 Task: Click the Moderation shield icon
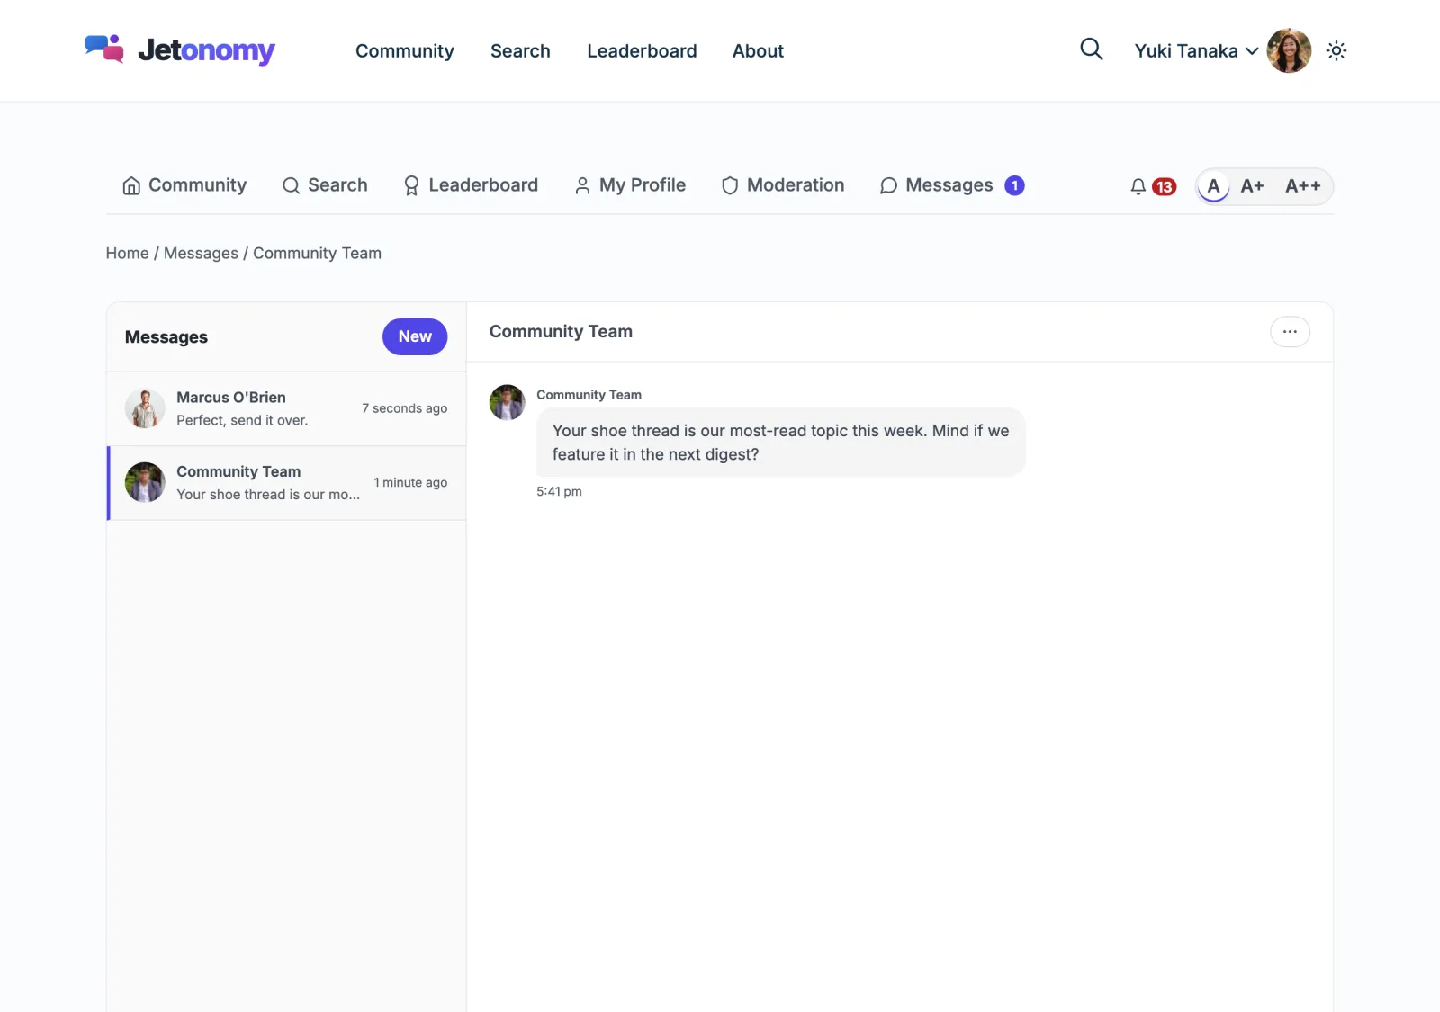tap(730, 185)
